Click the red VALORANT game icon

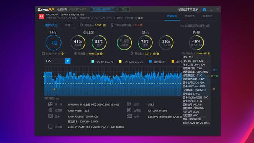coord(42,16)
